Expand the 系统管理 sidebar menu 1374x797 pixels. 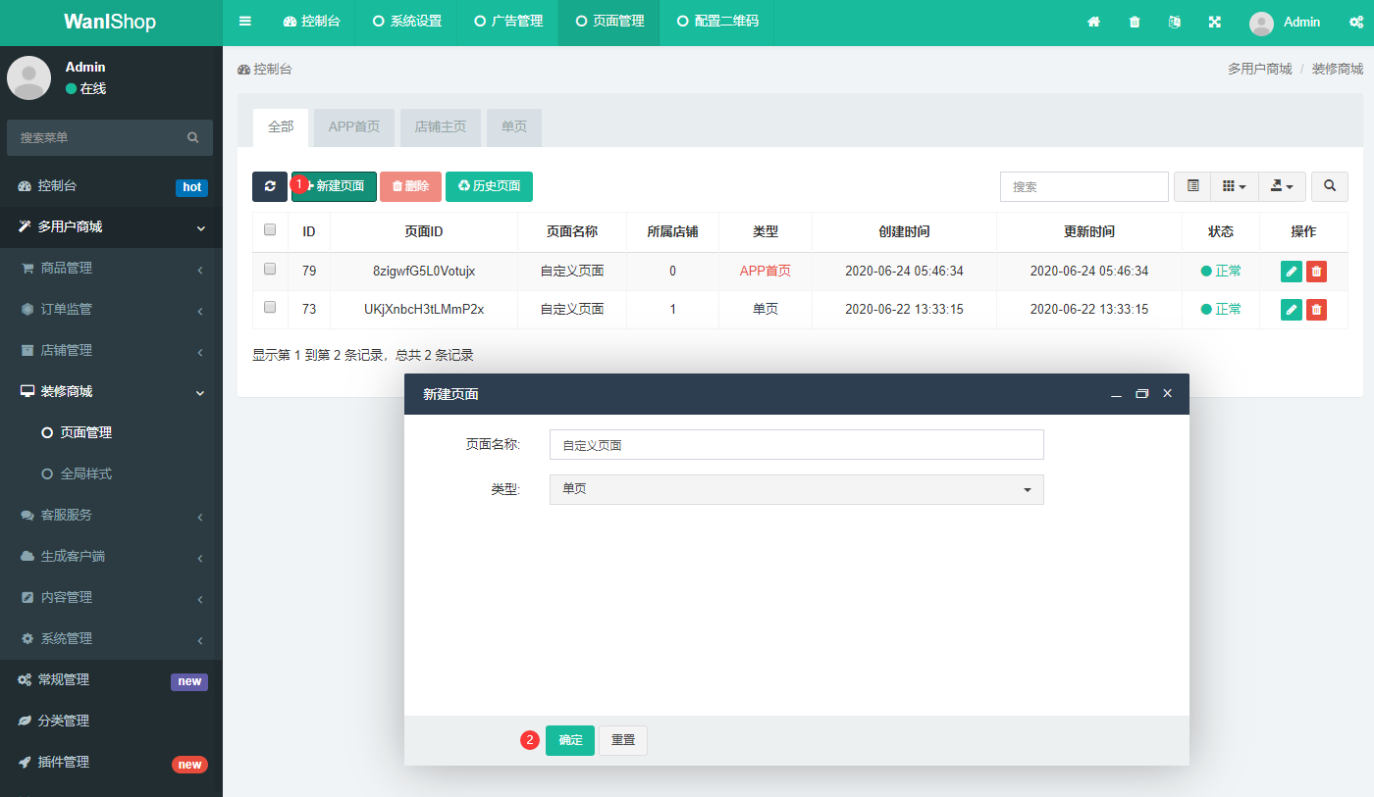pos(111,638)
